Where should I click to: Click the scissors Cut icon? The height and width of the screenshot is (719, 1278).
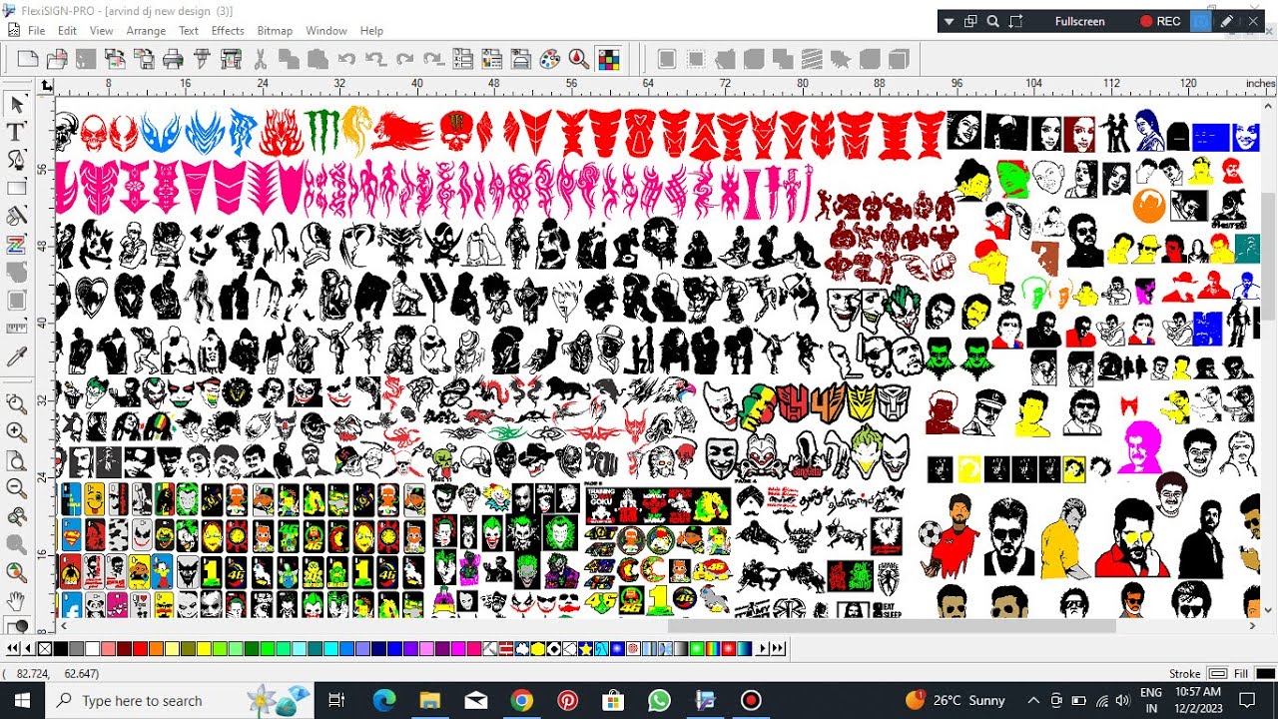[x=262, y=60]
